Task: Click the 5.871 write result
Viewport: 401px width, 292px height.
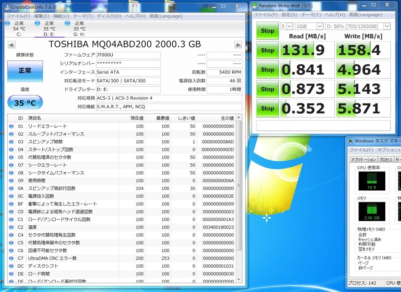Action: tap(363, 108)
